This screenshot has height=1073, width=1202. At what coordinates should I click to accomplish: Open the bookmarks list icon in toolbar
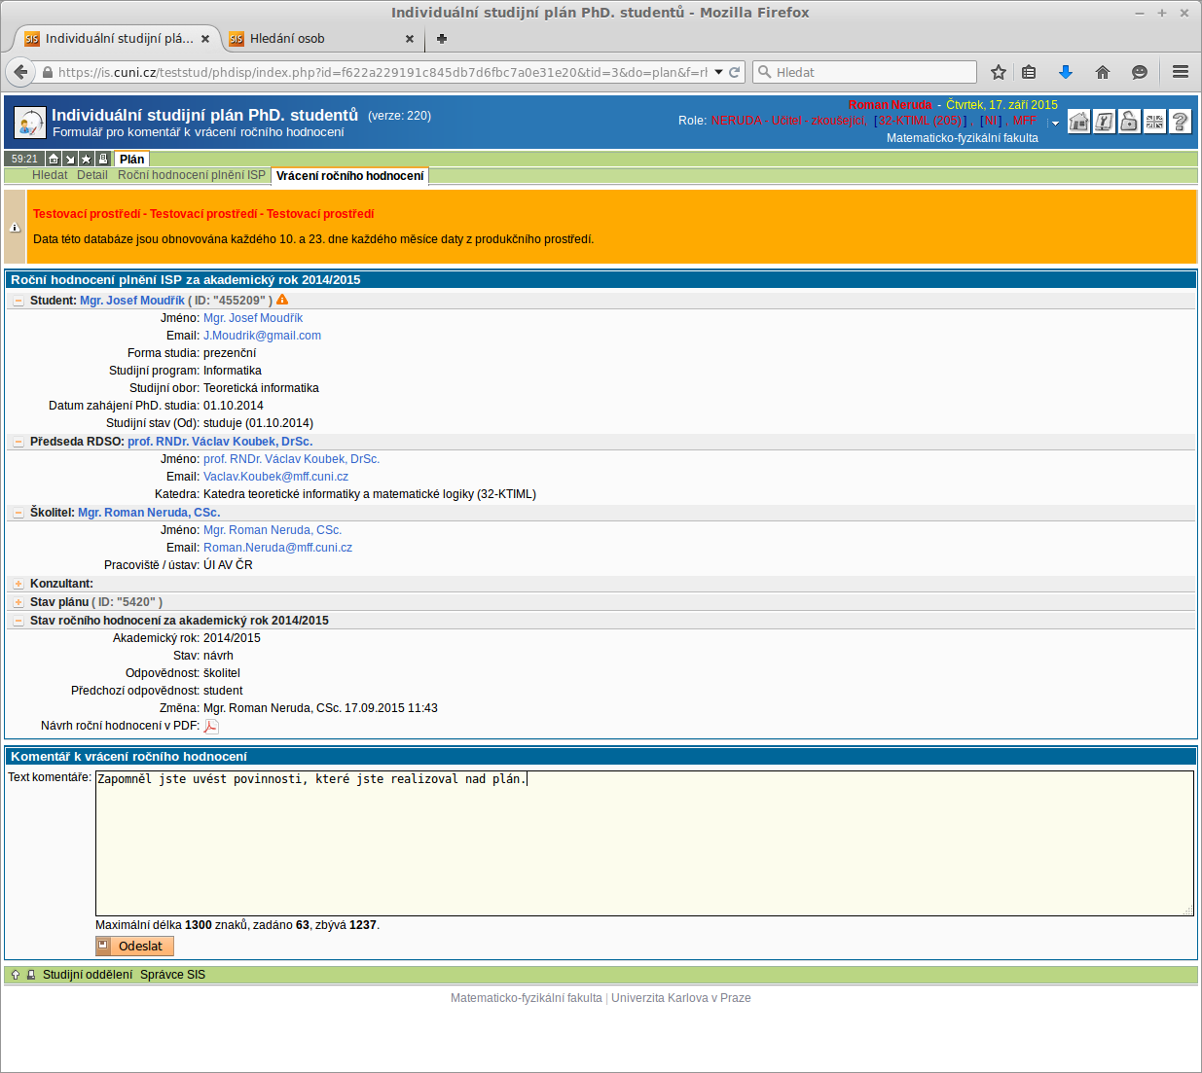pyautogui.click(x=1029, y=72)
